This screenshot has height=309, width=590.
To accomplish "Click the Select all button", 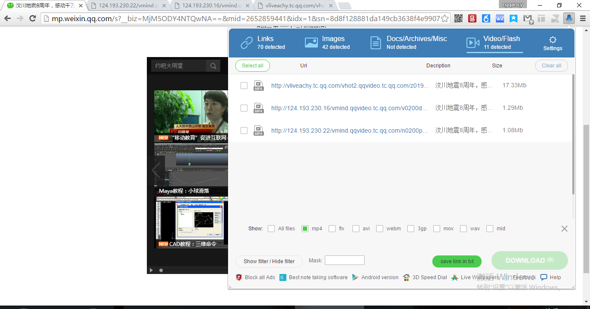I will pos(253,66).
